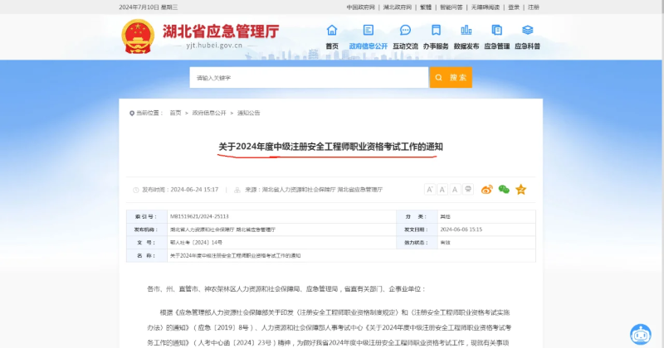Focus the keyword search input field

pos(307,78)
